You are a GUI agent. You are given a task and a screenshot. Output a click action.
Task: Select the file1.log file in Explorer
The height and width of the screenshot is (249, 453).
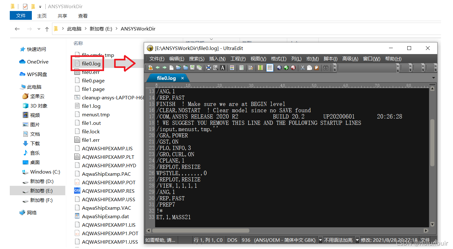pos(91,106)
